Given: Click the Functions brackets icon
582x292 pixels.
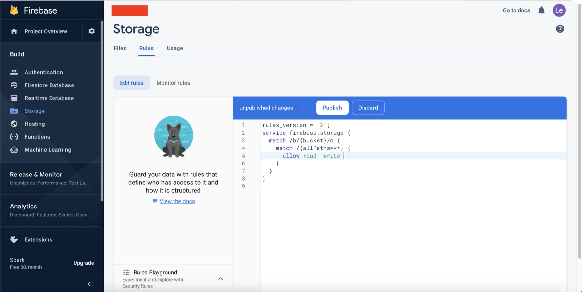Looking at the screenshot, I should 14,137.
